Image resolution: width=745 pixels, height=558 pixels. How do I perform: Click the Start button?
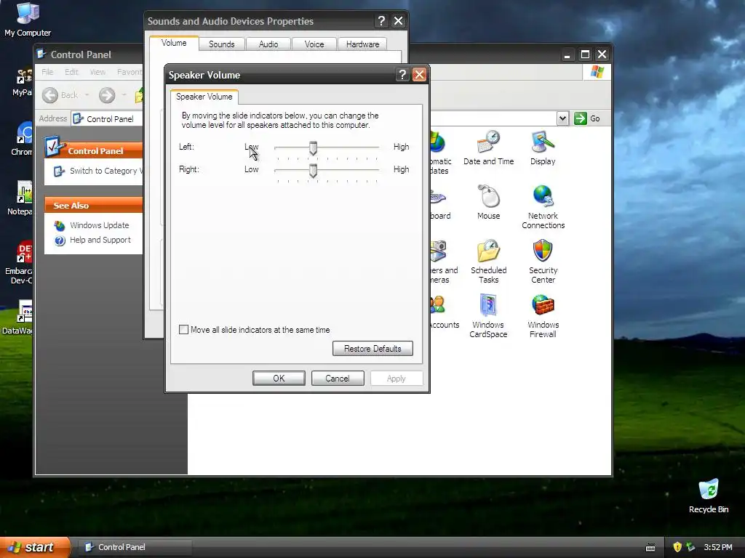(35, 547)
